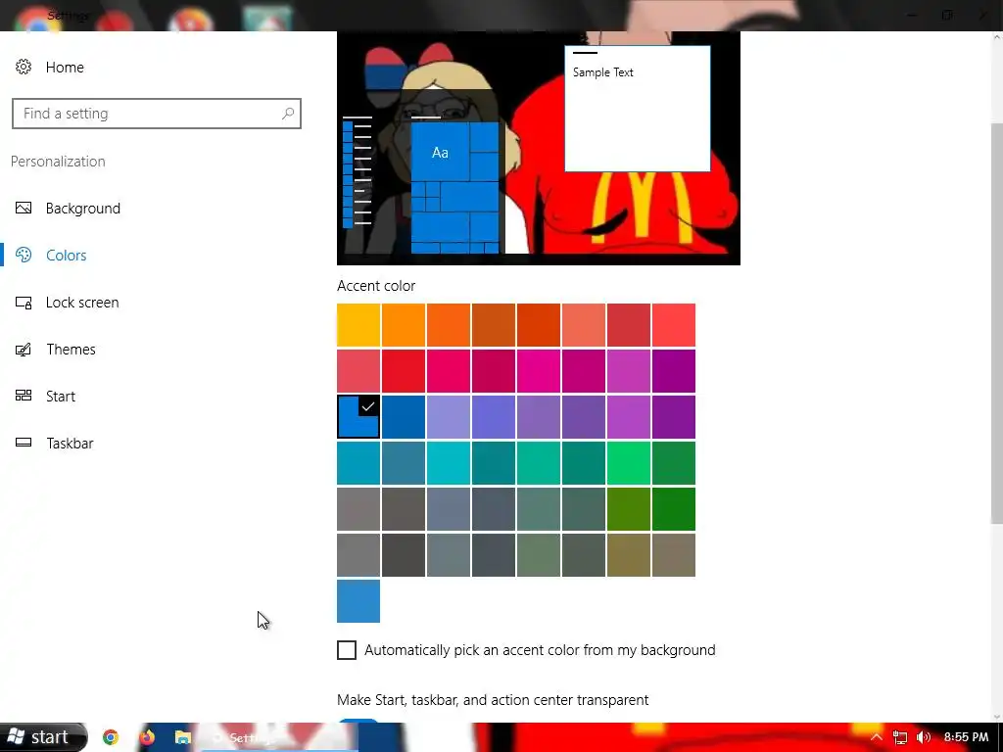The width and height of the screenshot is (1003, 752).
Task: Click the Background picture icon
Action: tap(24, 208)
